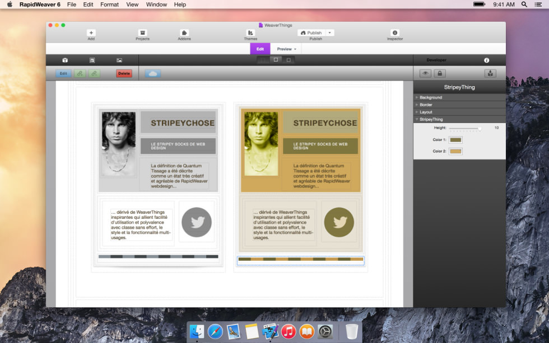Click the StripeyThing panel title

point(459,87)
